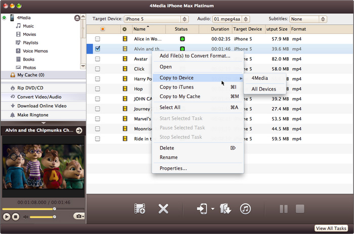The height and width of the screenshot is (234, 354).
Task: Click the Copy to My Cache toolbar icon
Action: pos(226,209)
